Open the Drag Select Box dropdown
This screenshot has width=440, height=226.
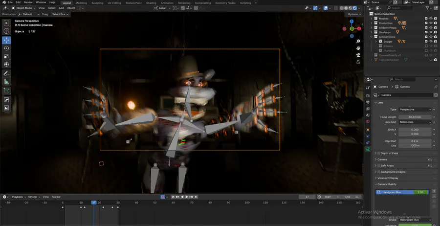[60, 14]
